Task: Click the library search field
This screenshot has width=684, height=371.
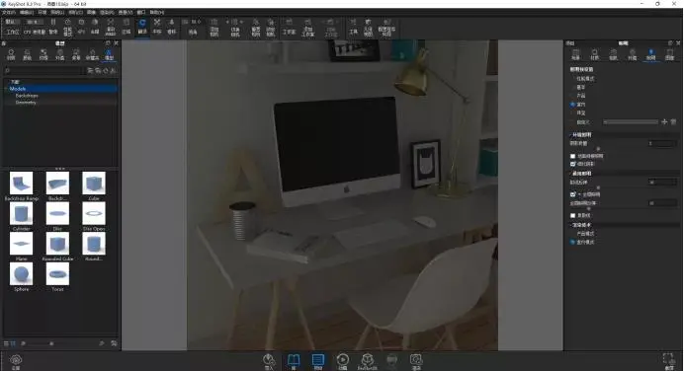Action: [x=44, y=70]
